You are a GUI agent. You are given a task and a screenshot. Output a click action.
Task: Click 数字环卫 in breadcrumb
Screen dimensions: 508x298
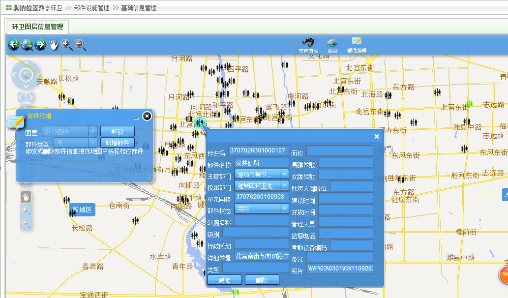[x=50, y=8]
